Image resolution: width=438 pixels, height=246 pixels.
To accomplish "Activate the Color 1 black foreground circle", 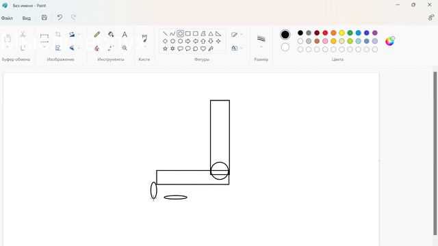I will pos(285,35).
